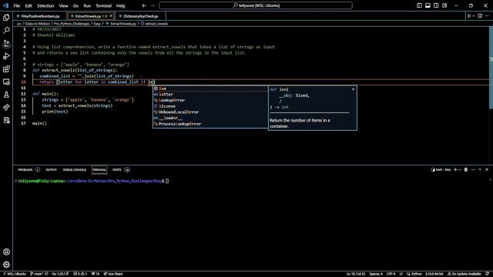
Task: Click the Live Share status bar button
Action: (x=113, y=274)
